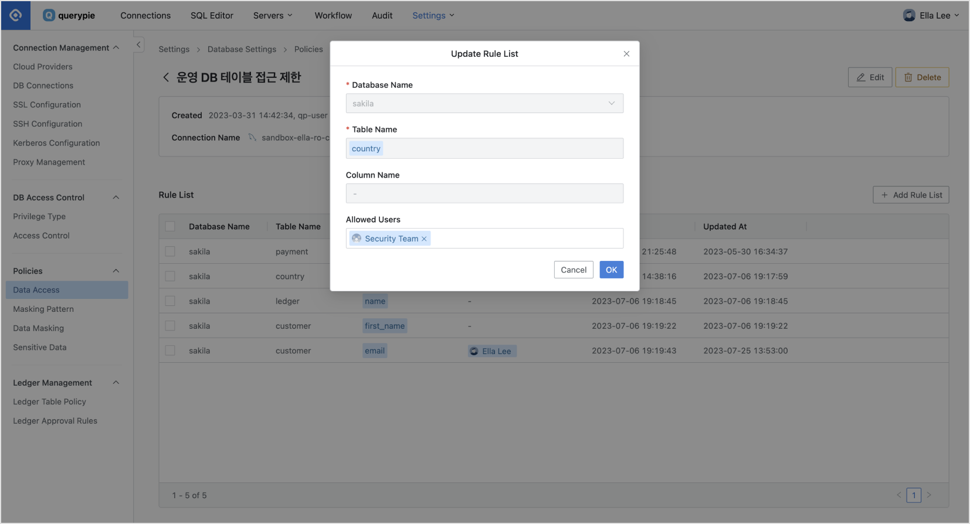Open the Database Name dropdown
970x524 pixels.
(484, 104)
